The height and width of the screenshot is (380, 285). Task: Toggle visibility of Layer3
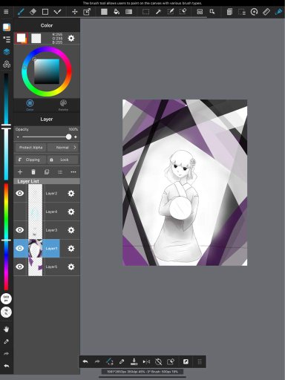(x=20, y=230)
